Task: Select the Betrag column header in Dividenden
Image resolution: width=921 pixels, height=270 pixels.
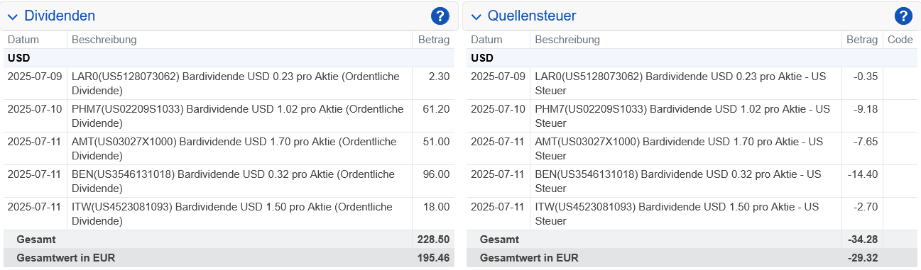Action: pos(433,40)
